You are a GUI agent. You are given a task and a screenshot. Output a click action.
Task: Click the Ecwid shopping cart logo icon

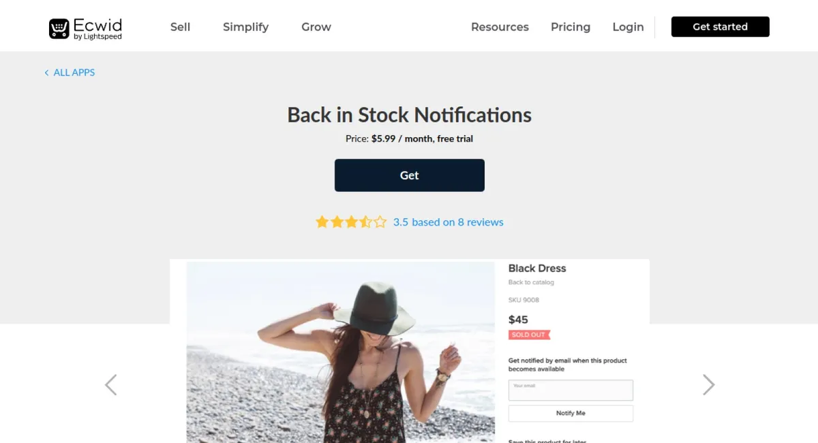(59, 28)
